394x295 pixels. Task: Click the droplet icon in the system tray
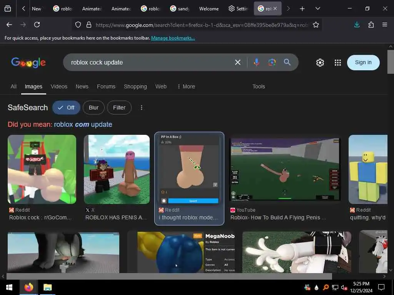[316, 287]
